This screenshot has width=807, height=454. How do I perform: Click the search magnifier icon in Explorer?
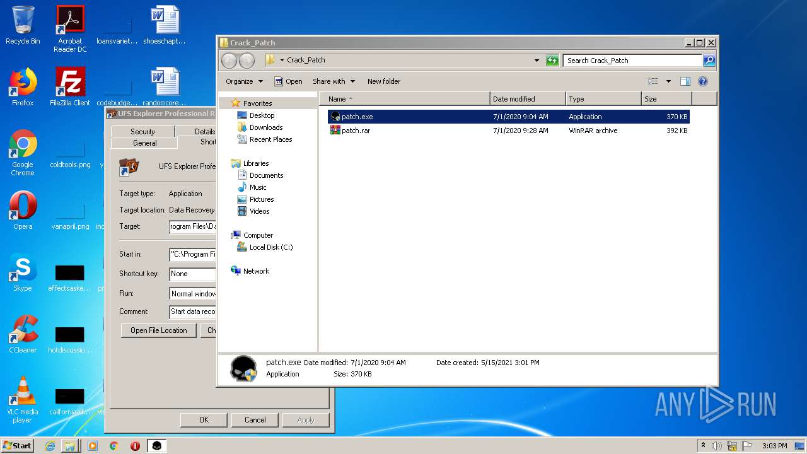point(709,61)
